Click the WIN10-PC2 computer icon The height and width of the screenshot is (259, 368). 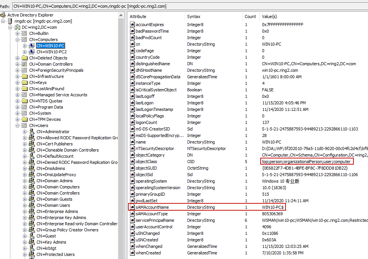(x=32, y=52)
